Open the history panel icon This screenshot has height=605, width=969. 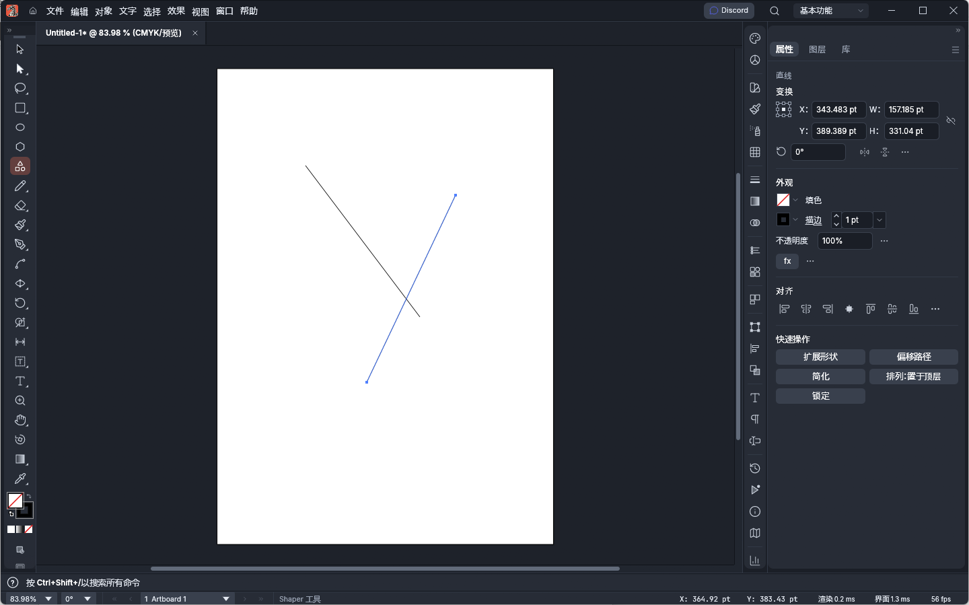pyautogui.click(x=755, y=468)
